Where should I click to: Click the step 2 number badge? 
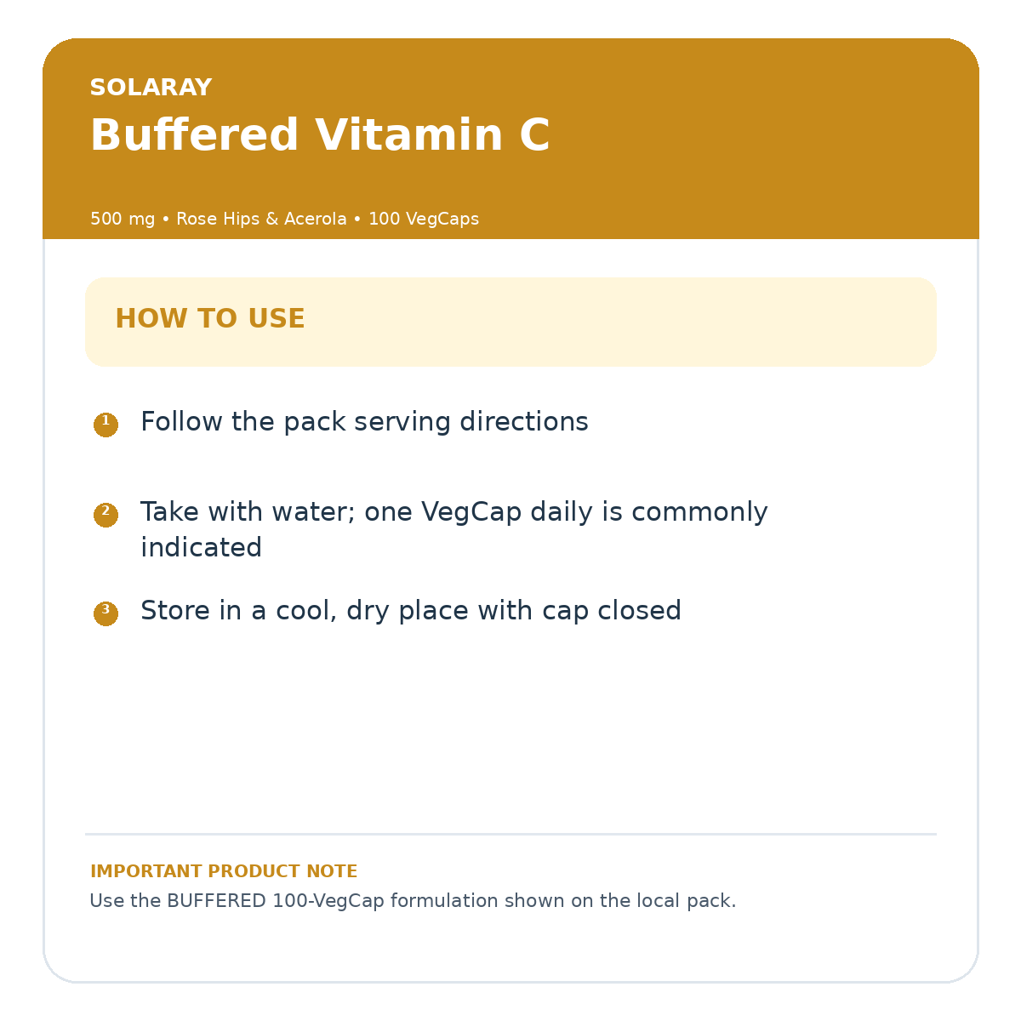(106, 515)
